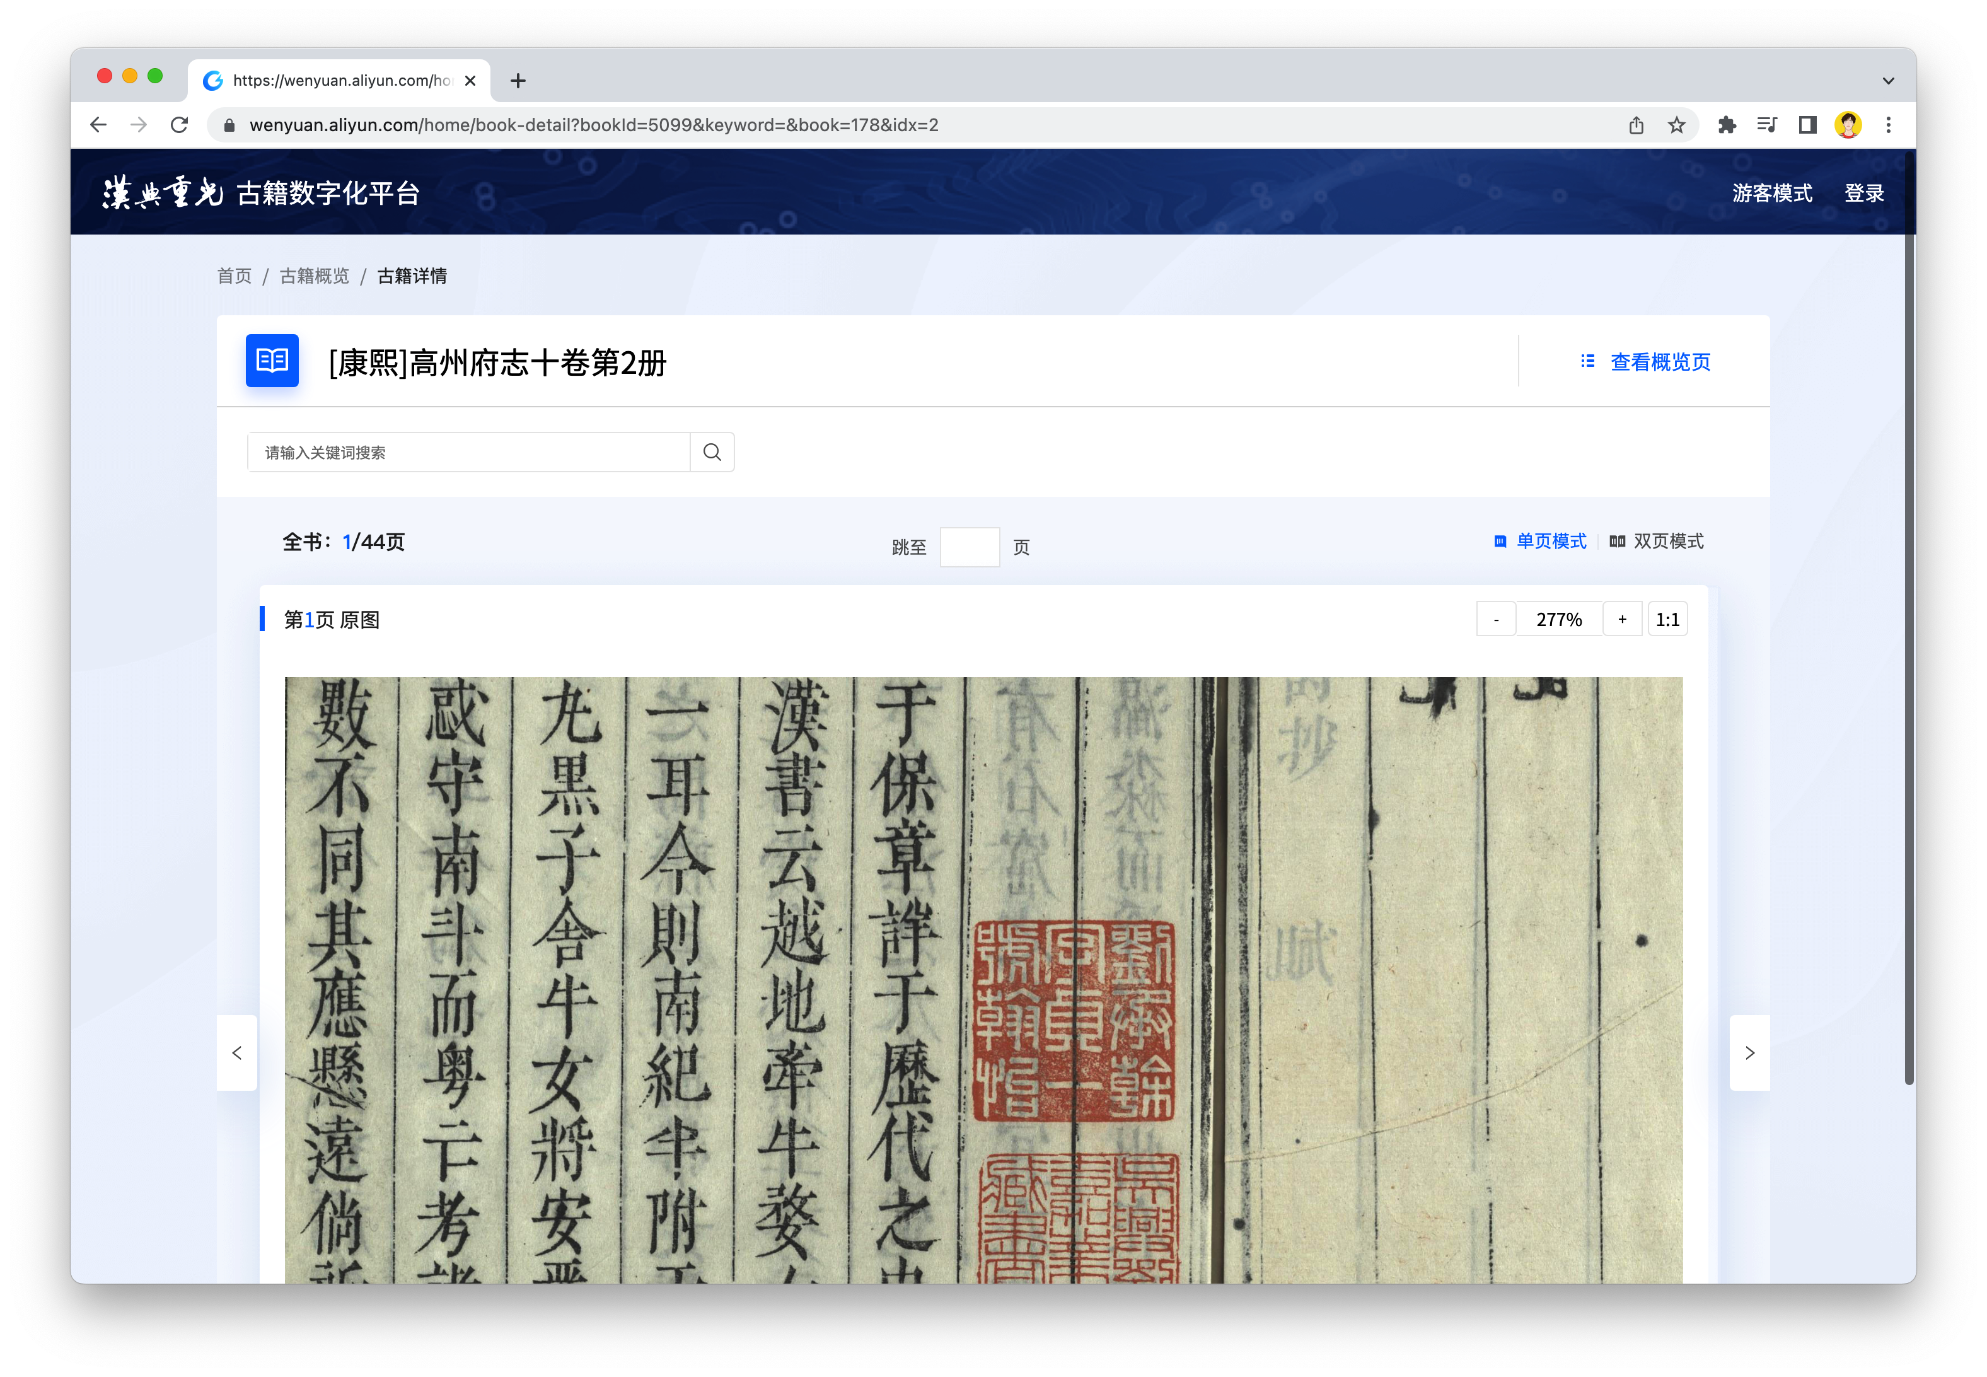Click the 277% zoom value

pos(1559,620)
